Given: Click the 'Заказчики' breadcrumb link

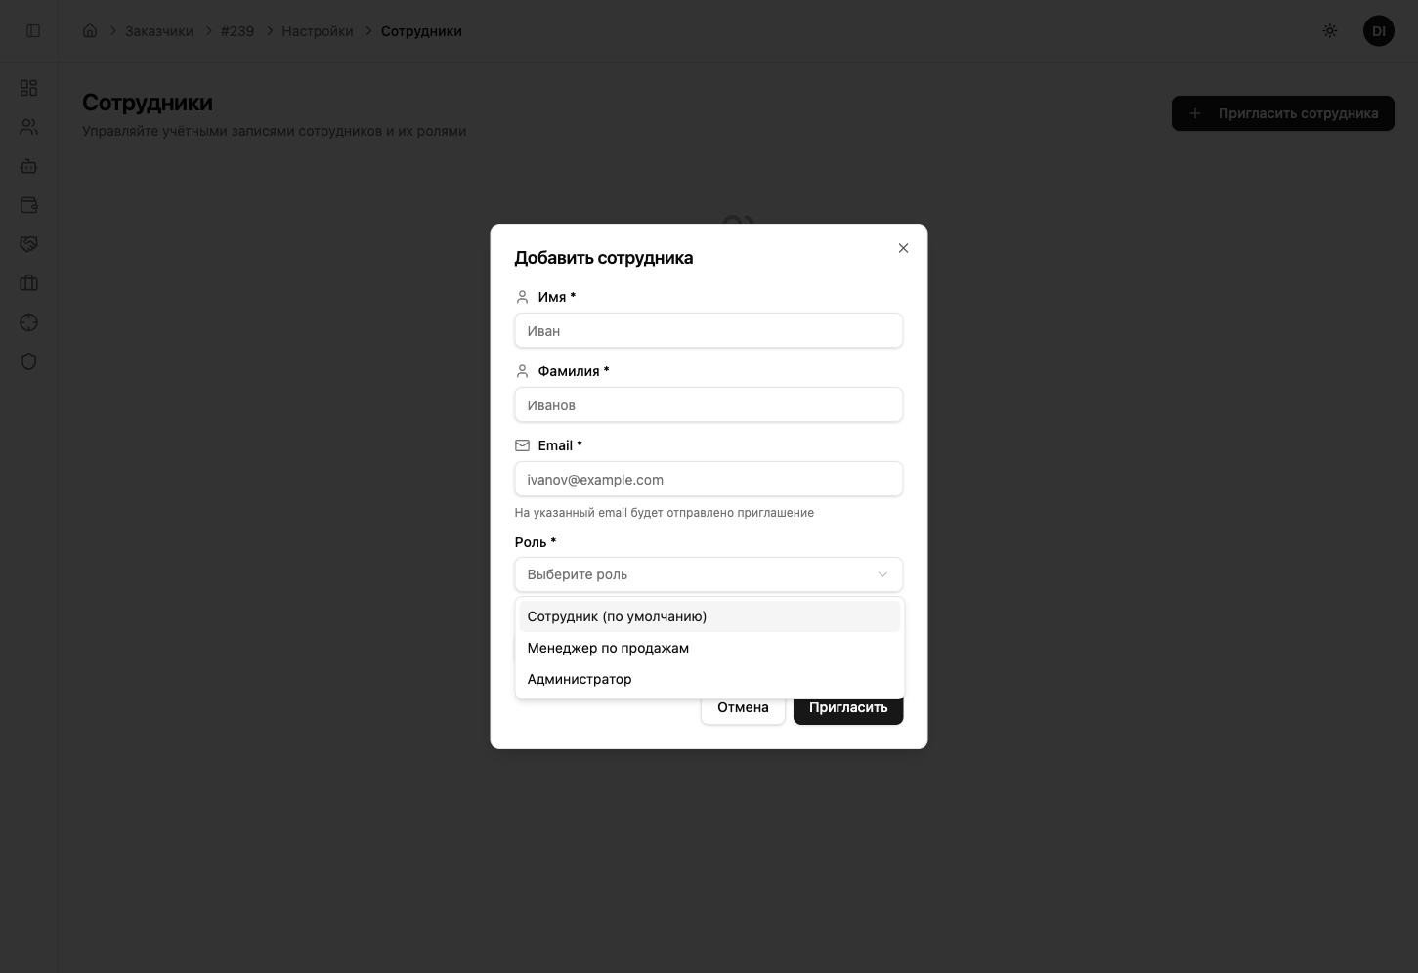Looking at the screenshot, I should [x=159, y=31].
